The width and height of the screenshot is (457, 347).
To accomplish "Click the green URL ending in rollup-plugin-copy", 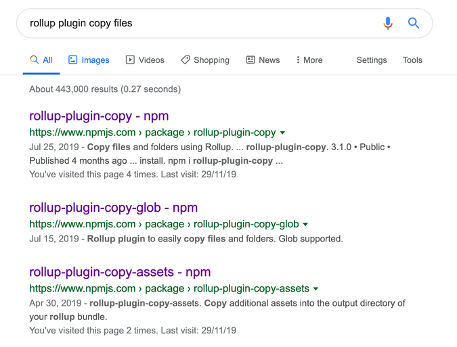I will pyautogui.click(x=152, y=133).
